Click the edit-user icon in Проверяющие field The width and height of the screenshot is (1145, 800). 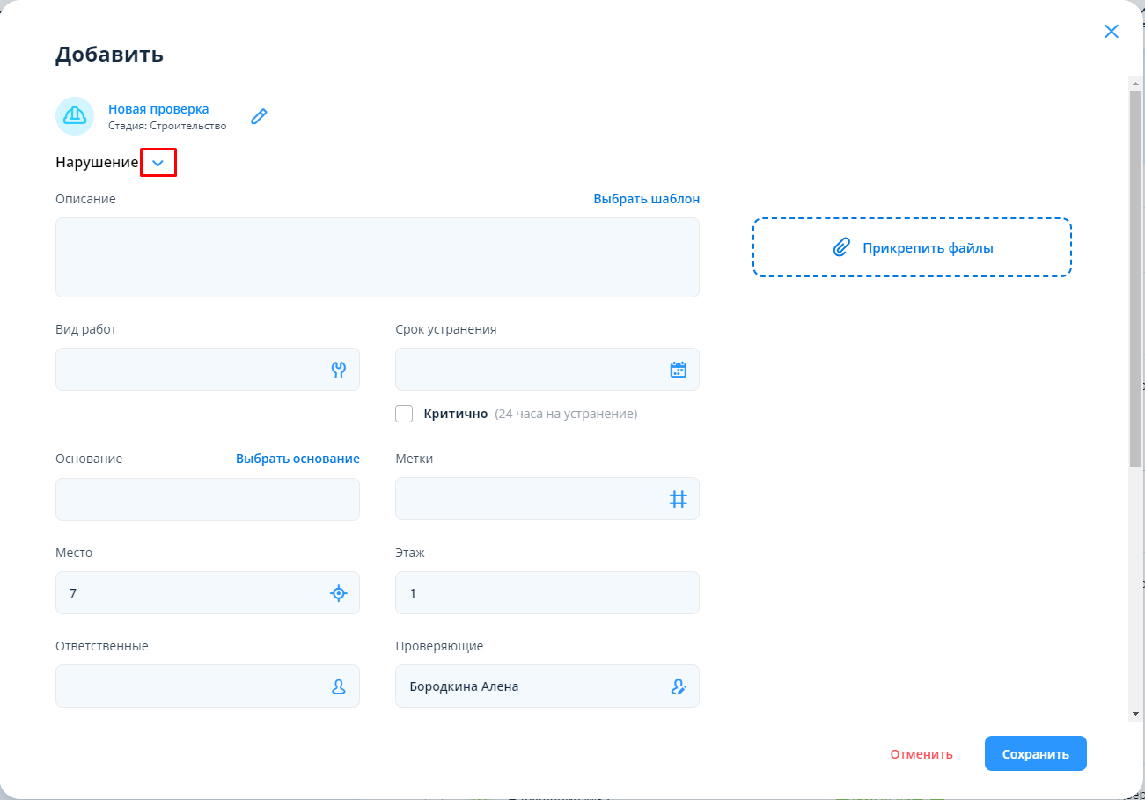pos(678,686)
